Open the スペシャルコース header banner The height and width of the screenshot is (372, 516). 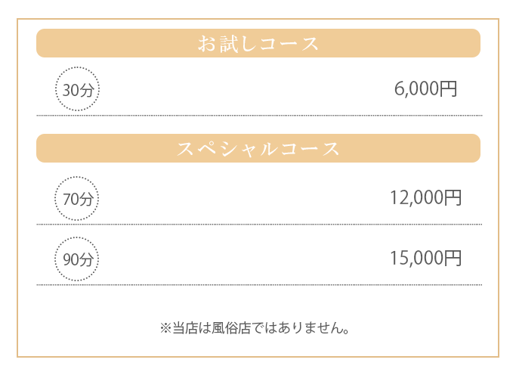click(258, 148)
